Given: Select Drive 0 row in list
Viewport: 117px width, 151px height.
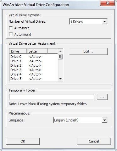Looking at the screenshot, I should tap(34, 57).
